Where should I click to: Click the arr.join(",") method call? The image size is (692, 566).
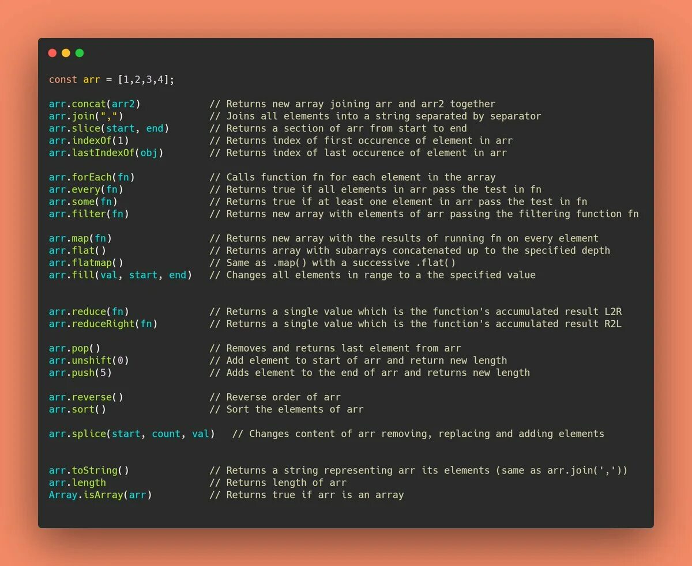(x=86, y=116)
